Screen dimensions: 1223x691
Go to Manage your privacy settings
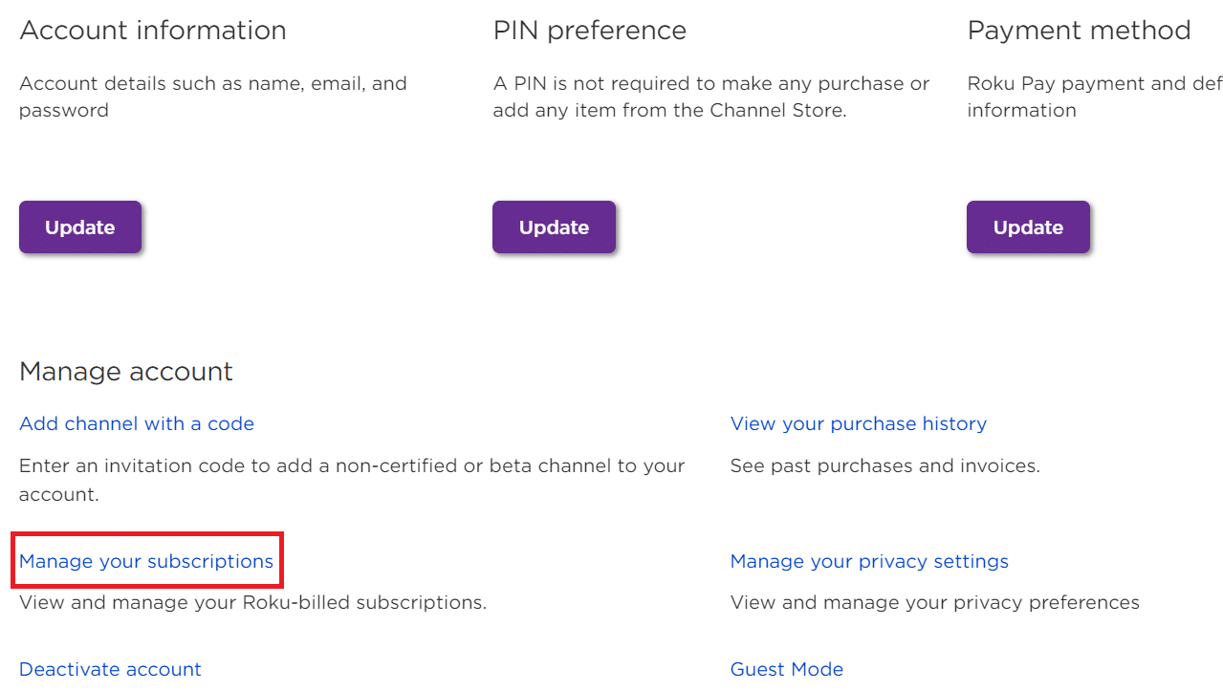click(x=869, y=561)
